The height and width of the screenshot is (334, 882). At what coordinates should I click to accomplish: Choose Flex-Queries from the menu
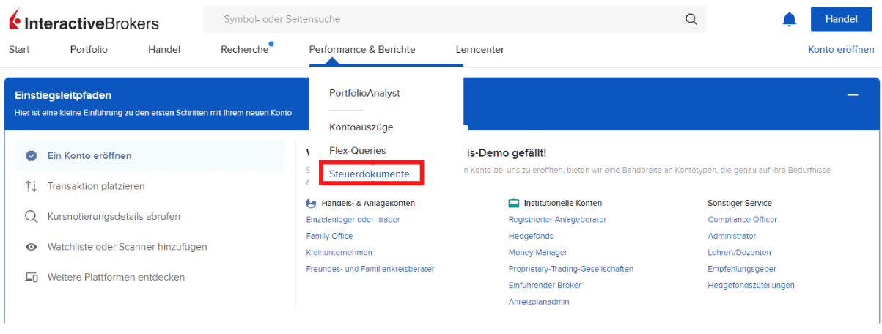[357, 150]
